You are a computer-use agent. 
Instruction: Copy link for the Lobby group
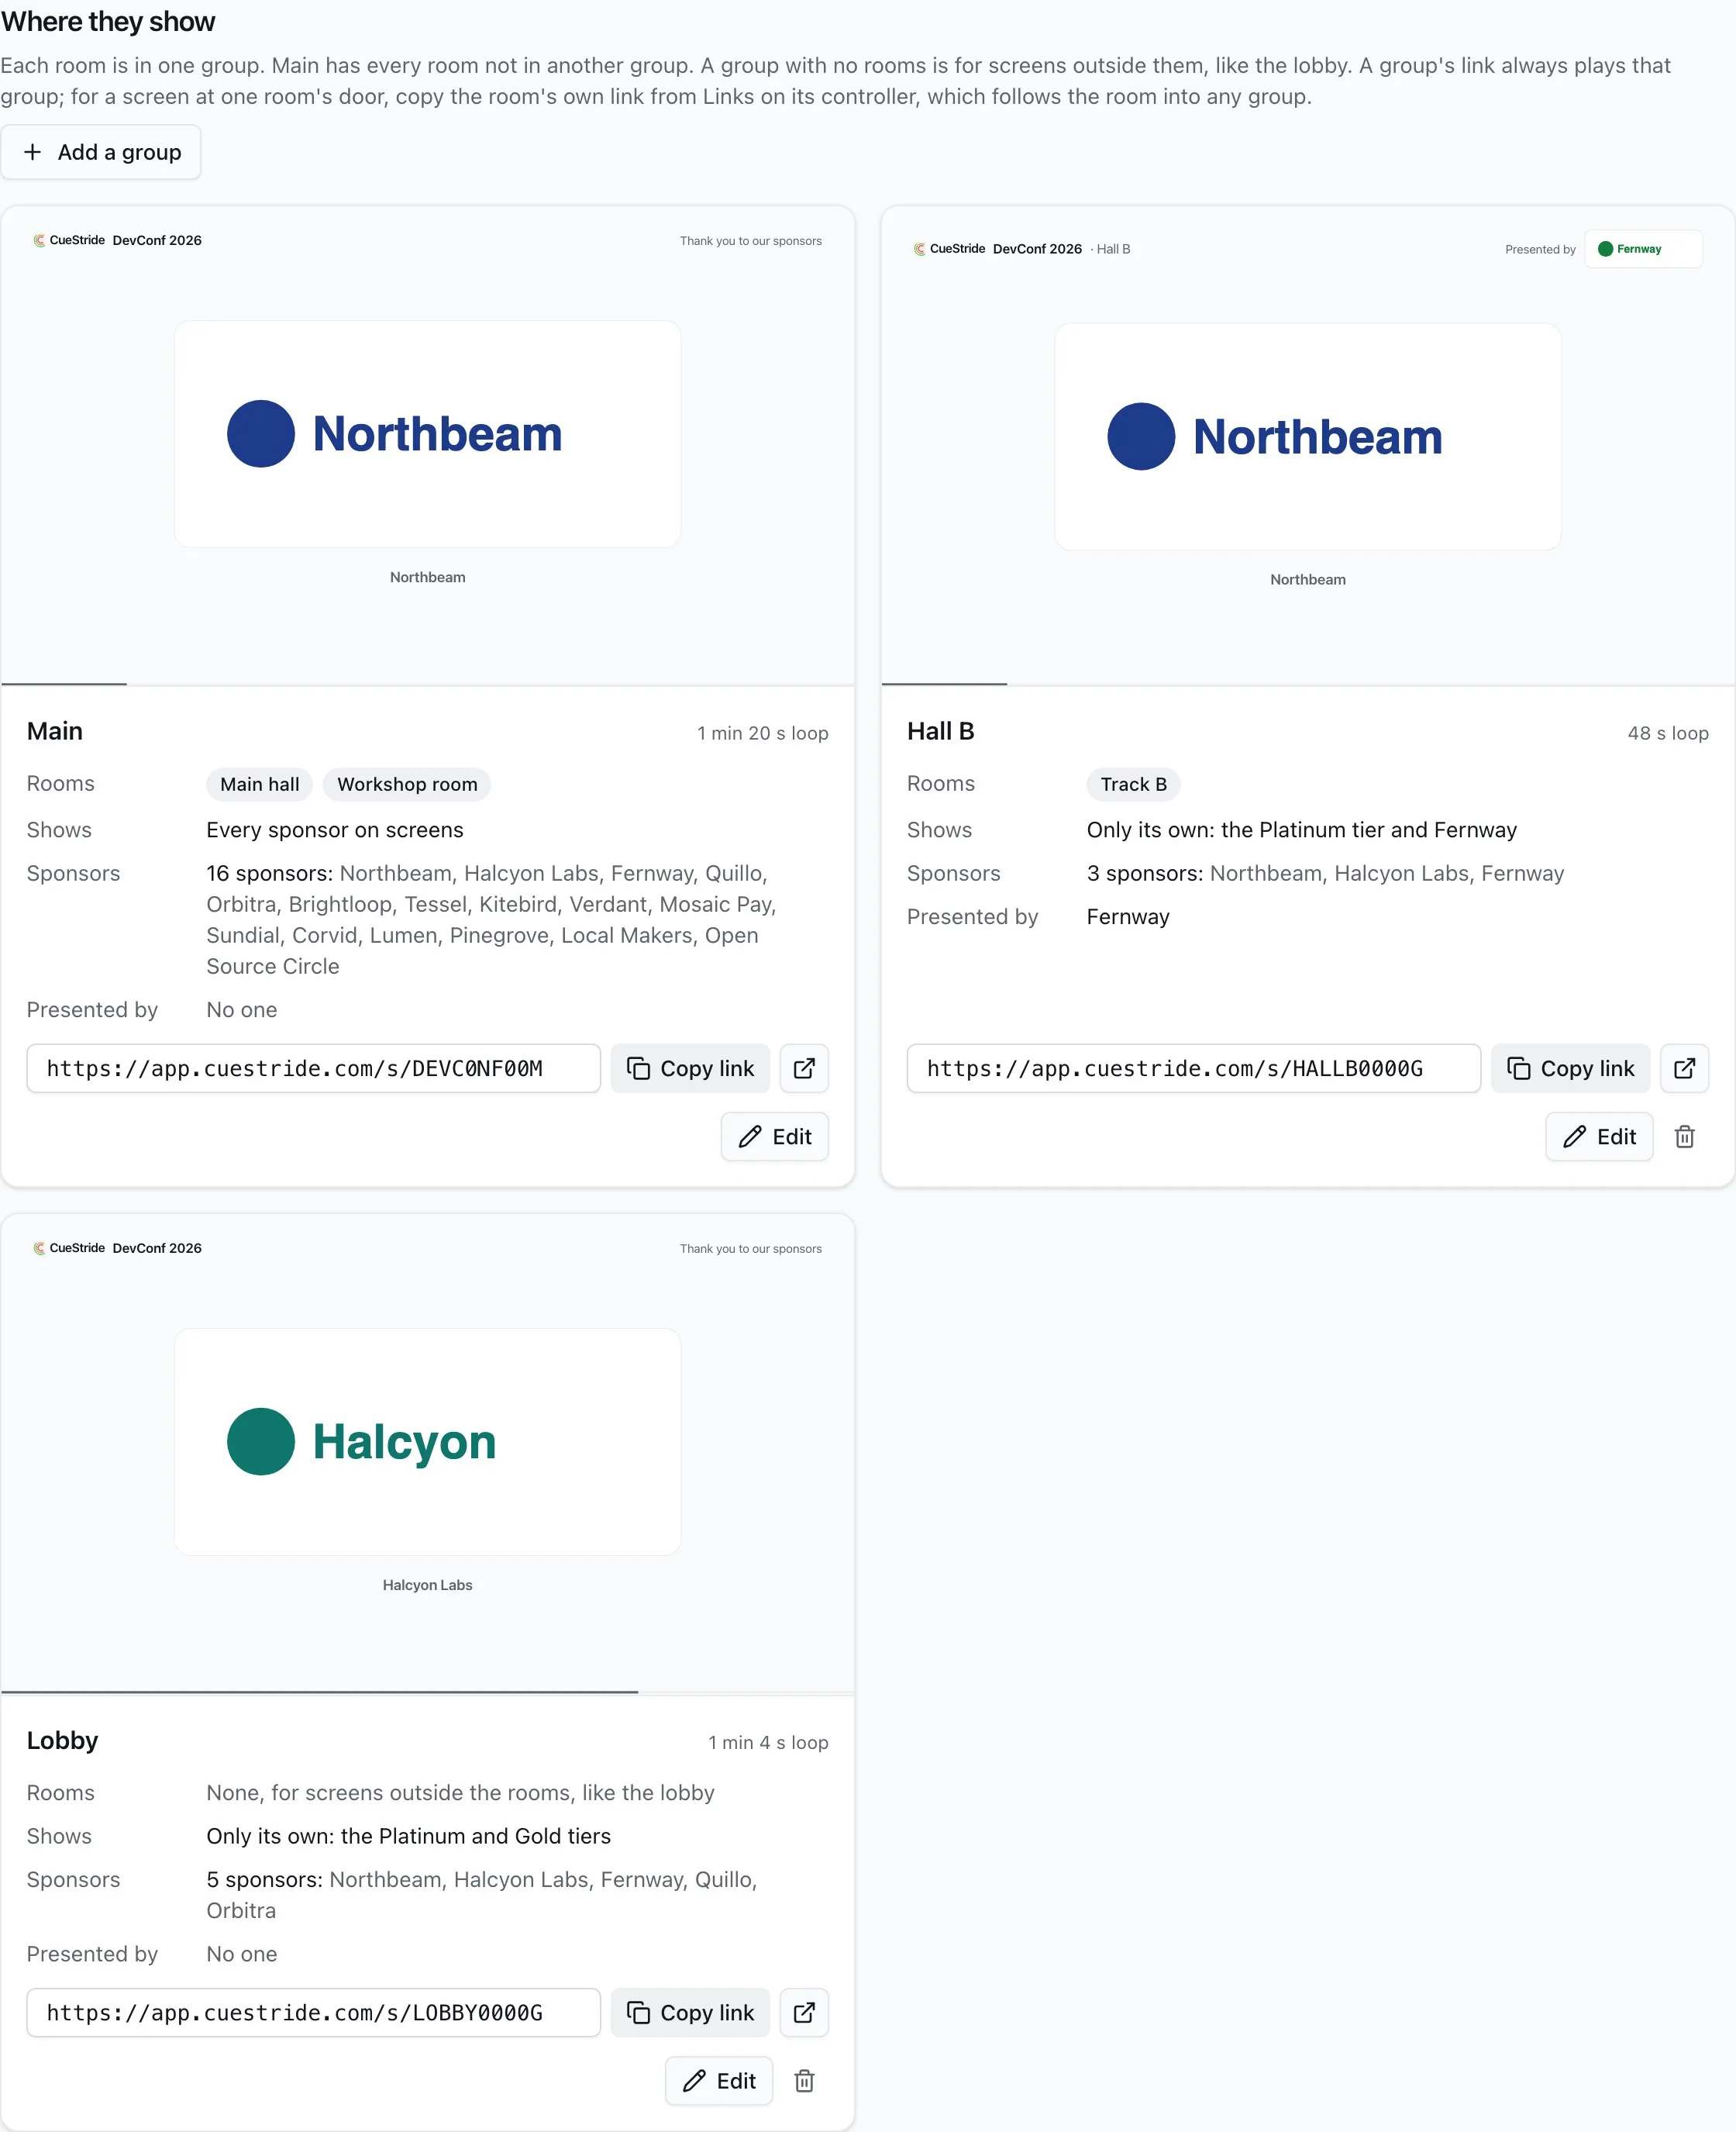point(690,2012)
